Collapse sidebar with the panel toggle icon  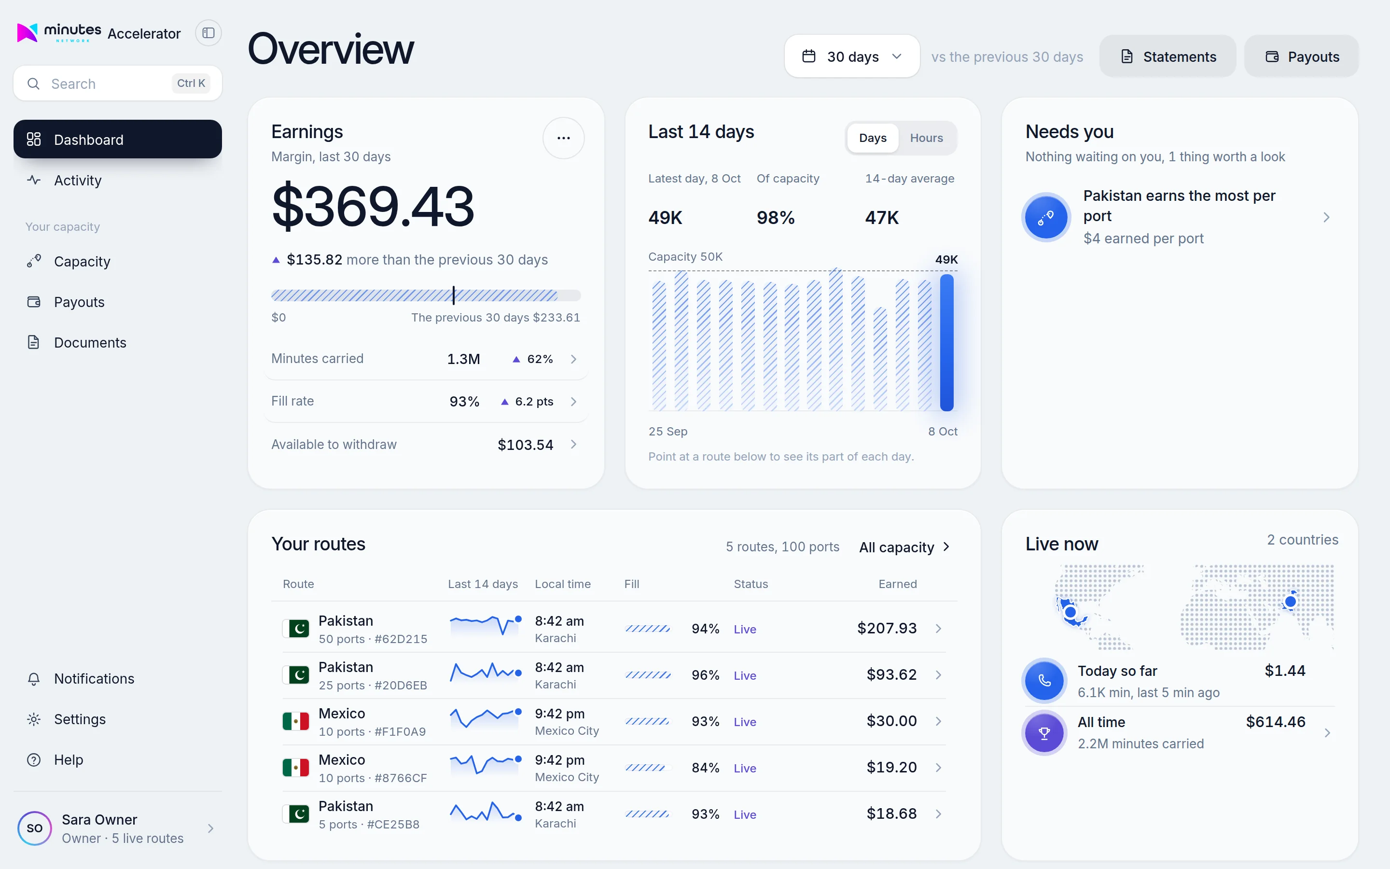tap(208, 33)
